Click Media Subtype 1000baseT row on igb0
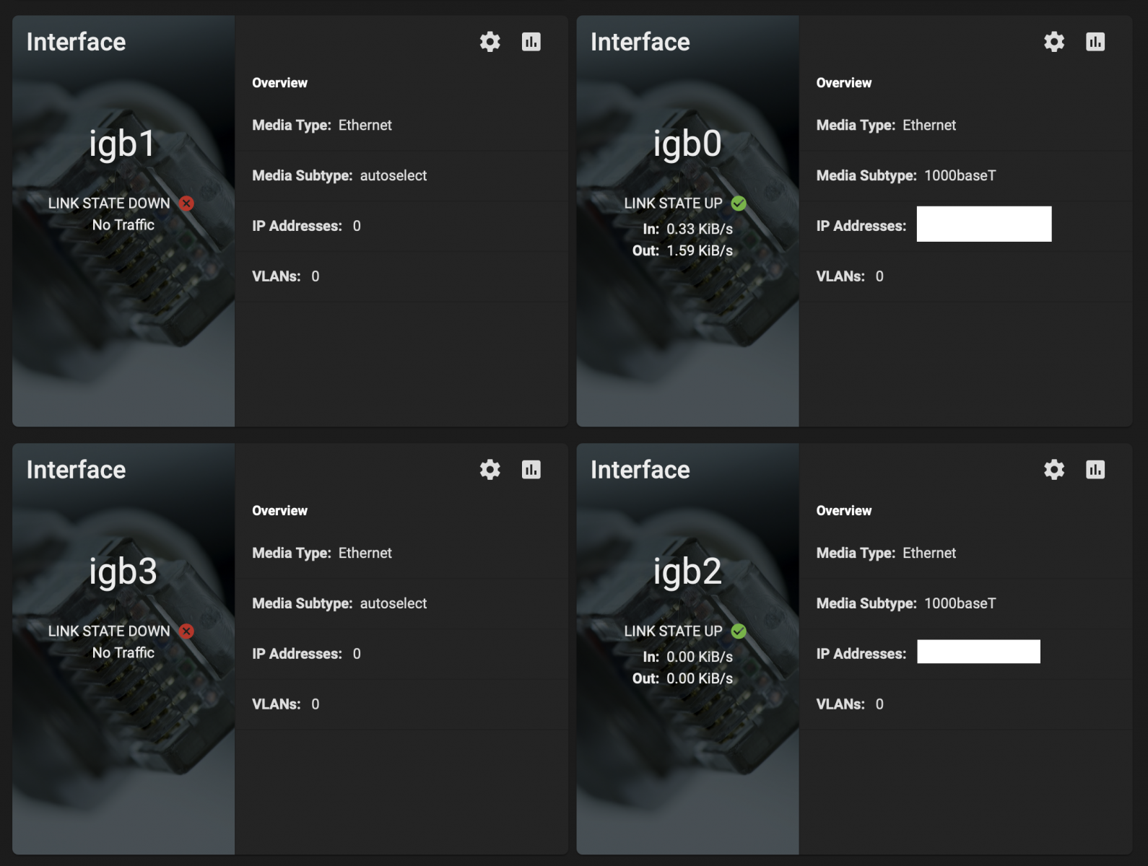1148x866 pixels. [x=965, y=175]
